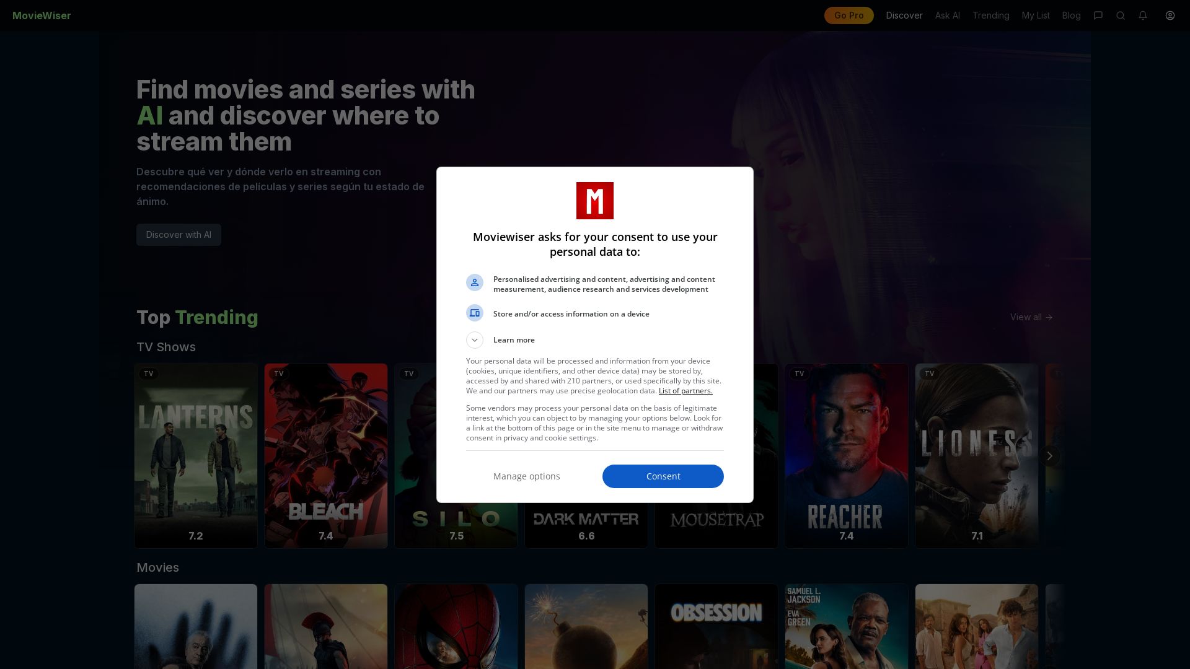Image resolution: width=1190 pixels, height=669 pixels.
Task: Open the Spider-Man movie poster
Action: [456, 626]
